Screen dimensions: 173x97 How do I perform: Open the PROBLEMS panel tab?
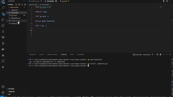[x=33, y=54]
